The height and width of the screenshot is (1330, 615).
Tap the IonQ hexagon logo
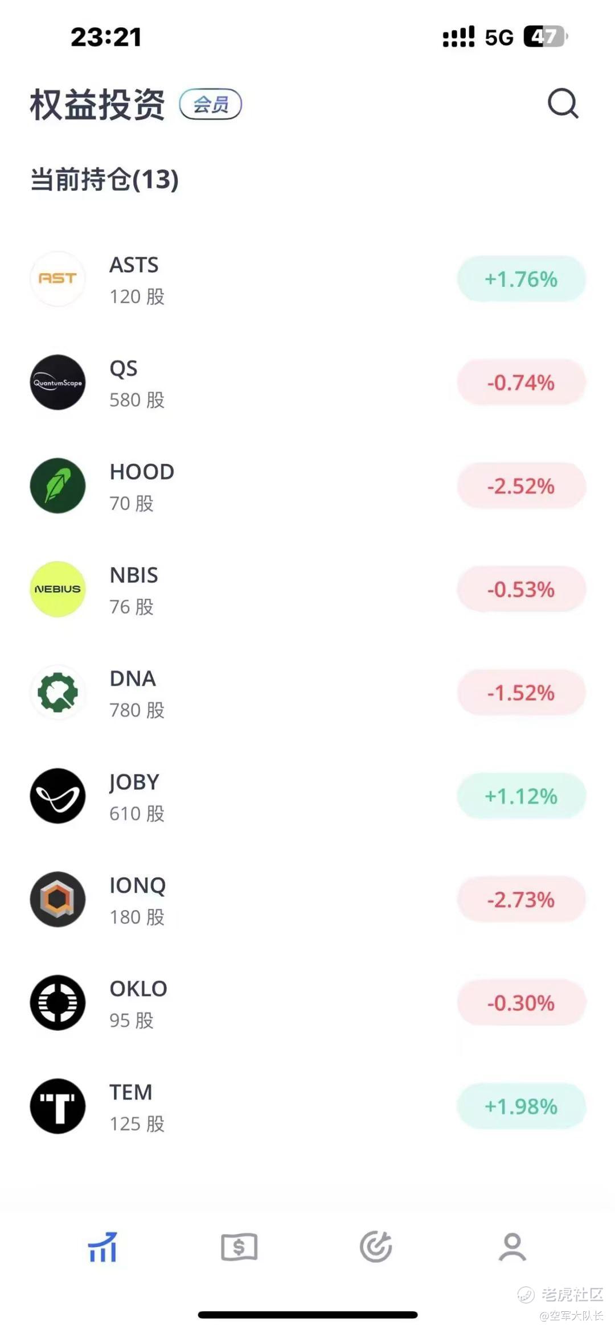58,899
